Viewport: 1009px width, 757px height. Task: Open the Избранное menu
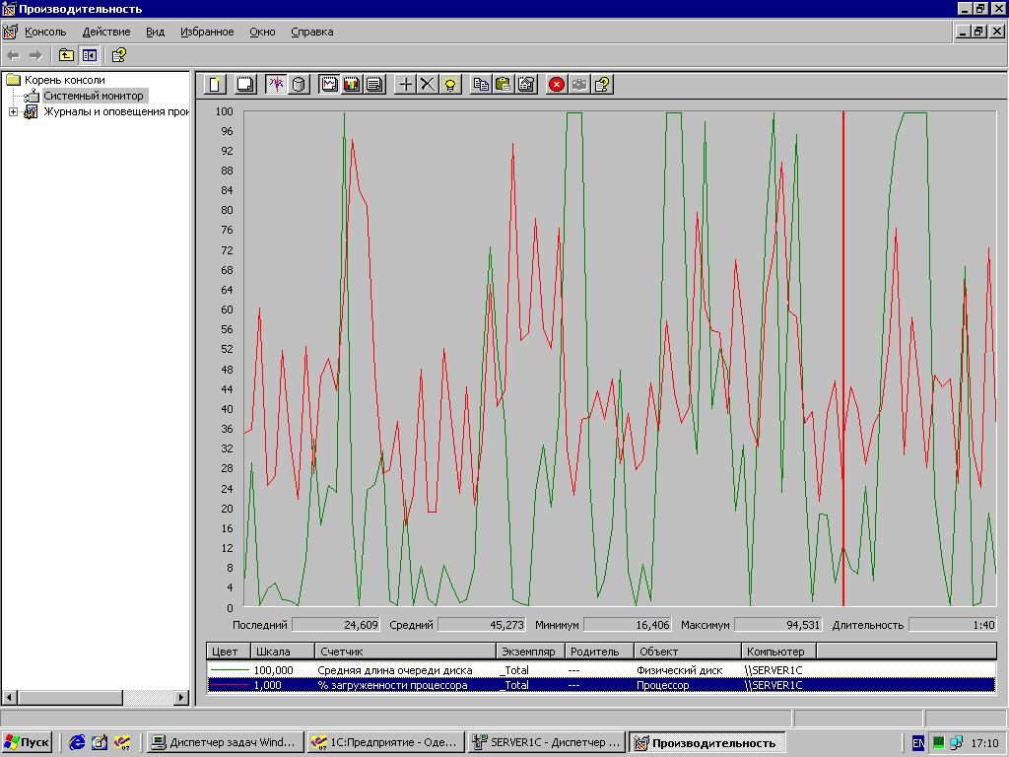coord(207,32)
